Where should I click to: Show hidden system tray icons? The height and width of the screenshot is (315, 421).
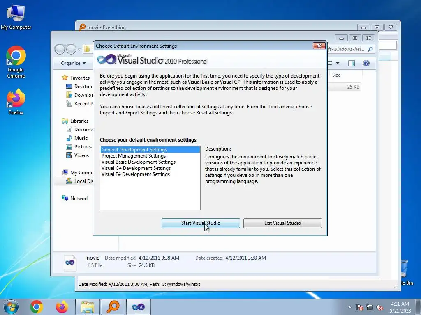tap(349, 307)
